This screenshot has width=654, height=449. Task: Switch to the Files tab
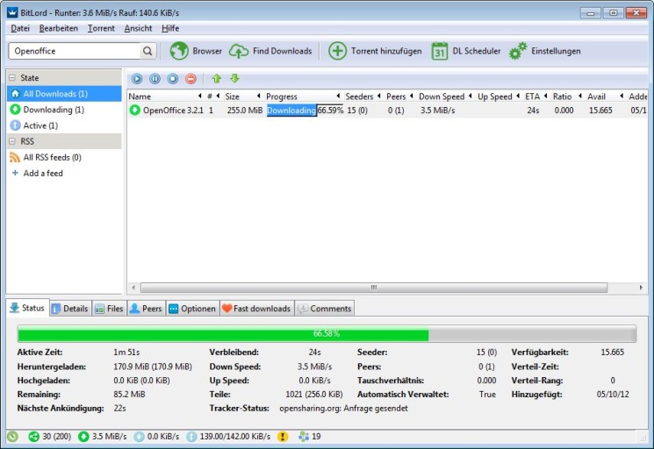(109, 308)
